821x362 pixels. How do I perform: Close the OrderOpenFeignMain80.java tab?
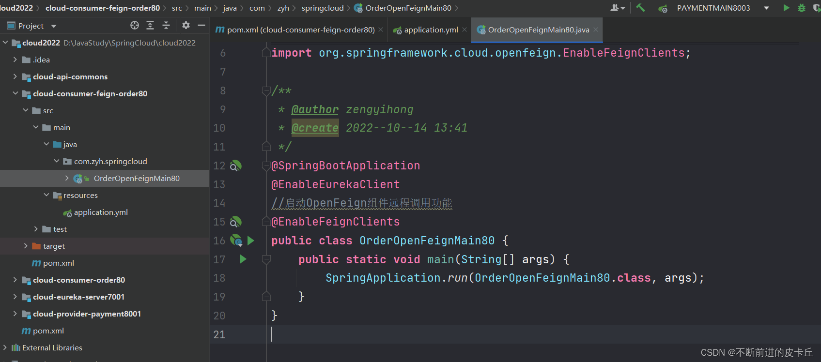click(596, 30)
